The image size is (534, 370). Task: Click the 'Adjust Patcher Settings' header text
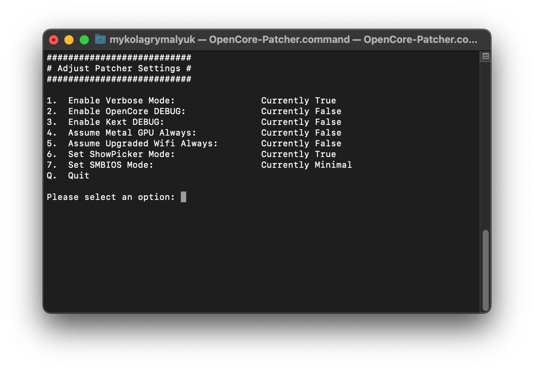[x=119, y=69]
